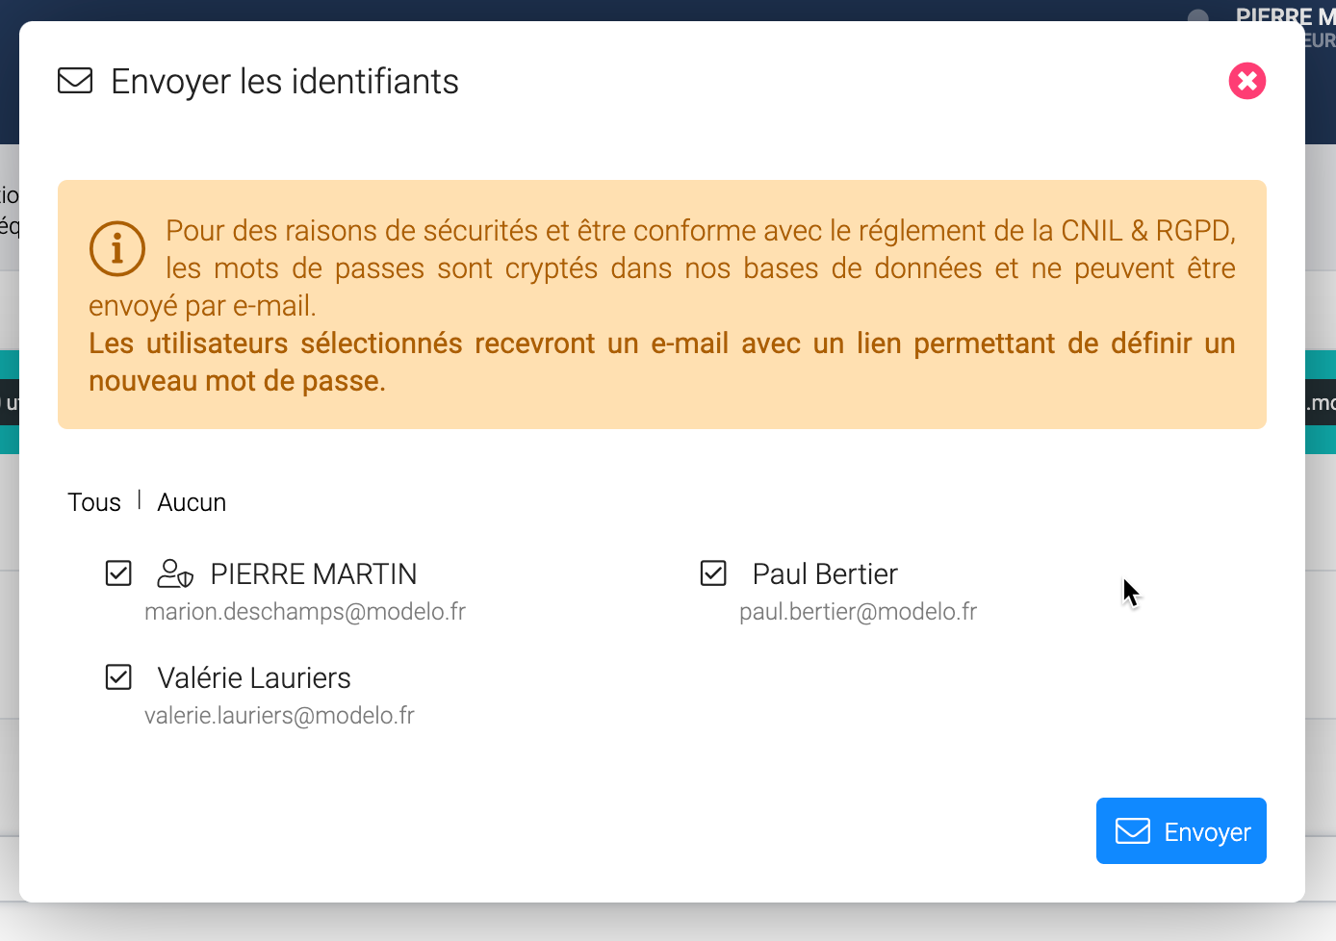Click the PIERRE MARTIN name label

(x=313, y=574)
